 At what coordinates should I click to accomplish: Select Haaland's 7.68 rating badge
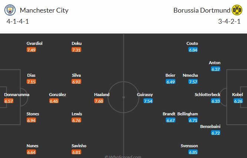(x=99, y=101)
